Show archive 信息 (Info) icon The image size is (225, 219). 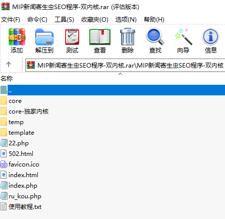210,41
